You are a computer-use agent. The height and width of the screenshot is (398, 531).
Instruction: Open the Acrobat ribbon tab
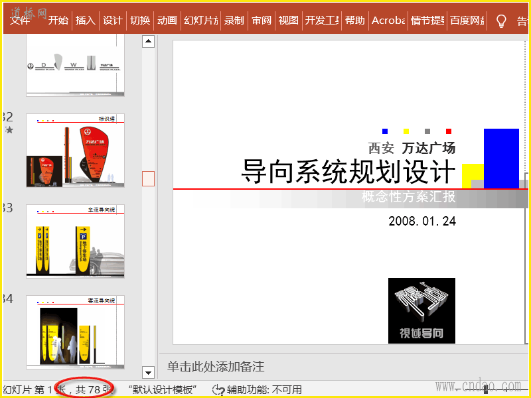(x=388, y=21)
